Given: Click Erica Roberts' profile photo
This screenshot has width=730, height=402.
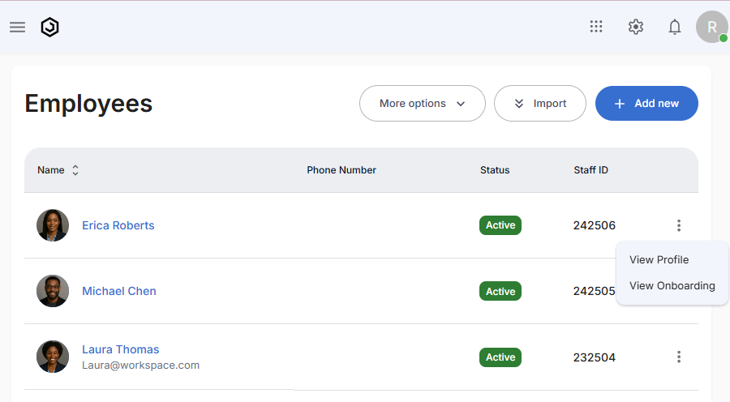Looking at the screenshot, I should (x=53, y=225).
